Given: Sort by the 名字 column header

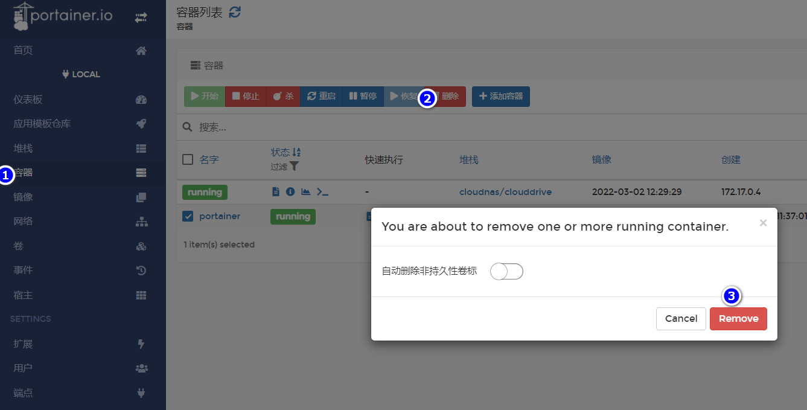Looking at the screenshot, I should pos(209,160).
